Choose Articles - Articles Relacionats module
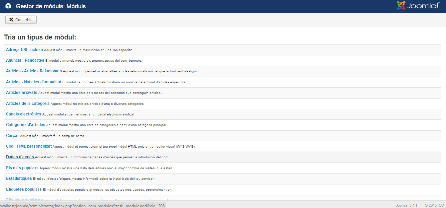The width and height of the screenshot is (446, 208). click(x=34, y=71)
